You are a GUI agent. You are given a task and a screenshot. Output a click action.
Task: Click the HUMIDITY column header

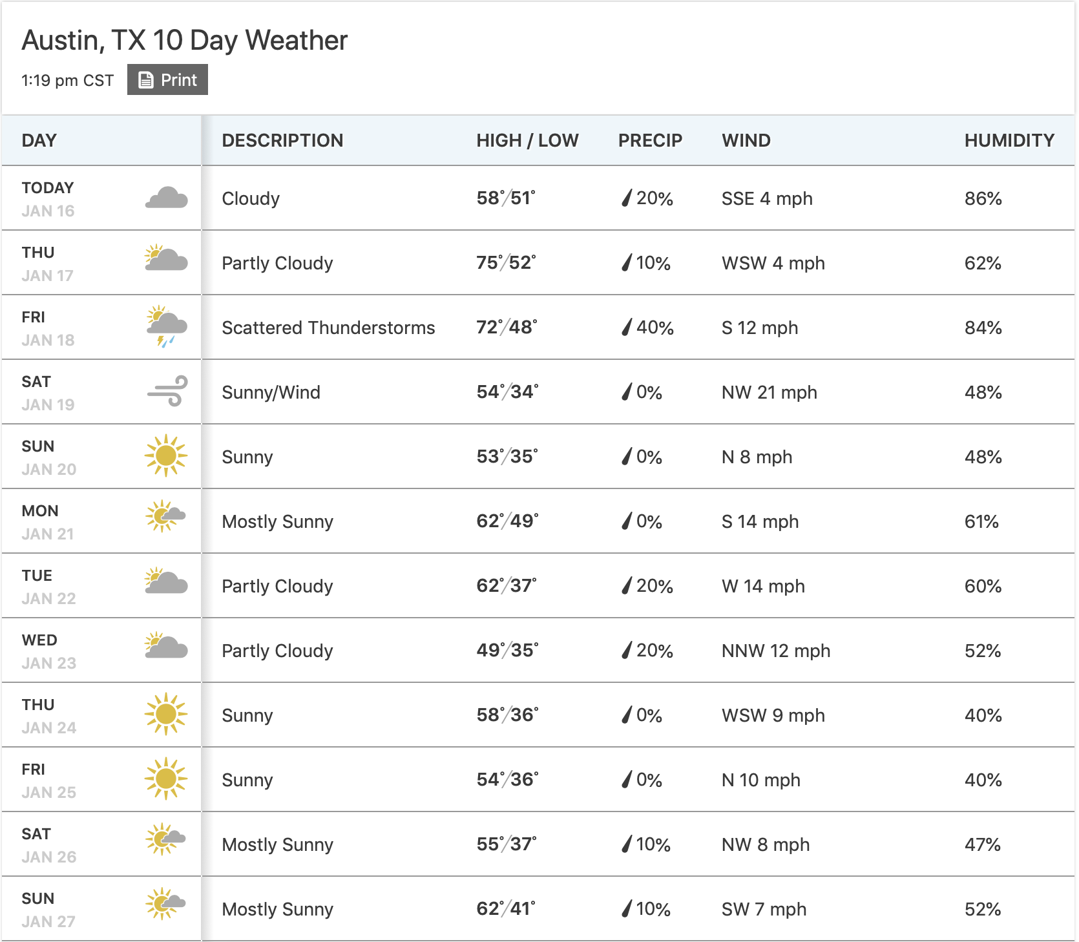coord(1009,140)
